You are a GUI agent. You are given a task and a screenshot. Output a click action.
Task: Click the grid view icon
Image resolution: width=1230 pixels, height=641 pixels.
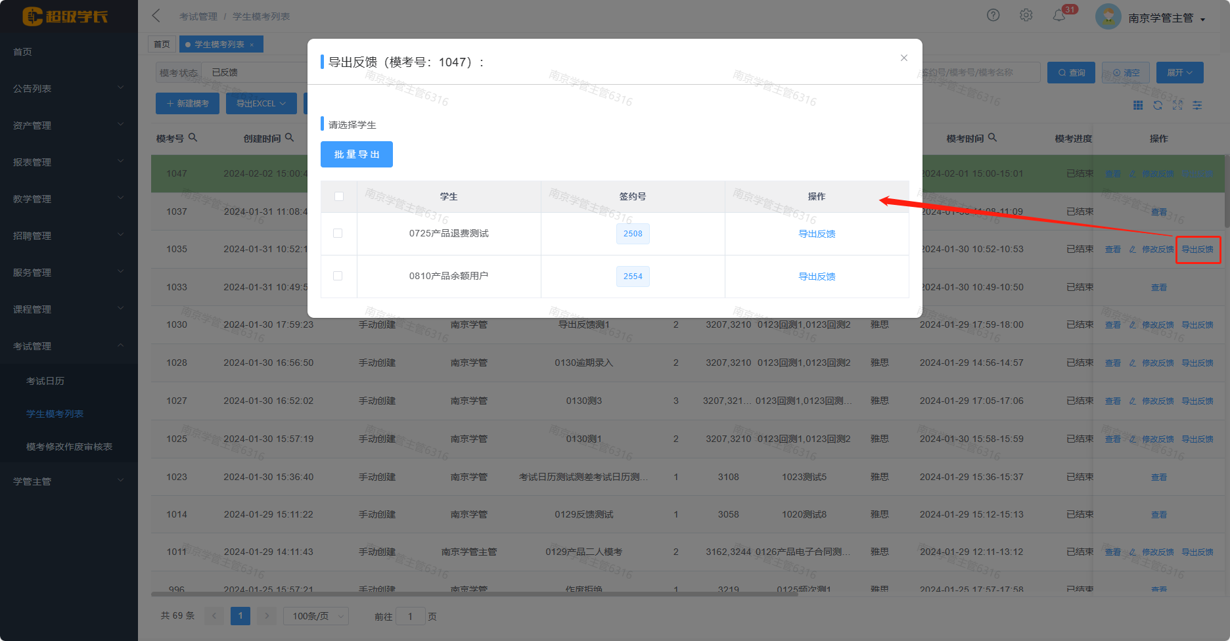pos(1138,105)
